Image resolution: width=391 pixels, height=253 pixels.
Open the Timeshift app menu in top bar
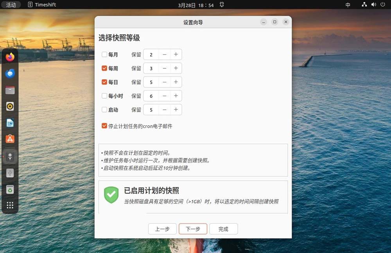42,5
